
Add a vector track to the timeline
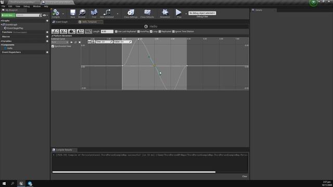point(63,31)
